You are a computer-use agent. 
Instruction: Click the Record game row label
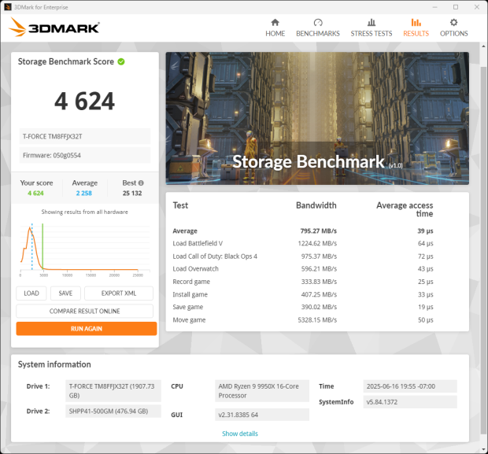coord(191,282)
